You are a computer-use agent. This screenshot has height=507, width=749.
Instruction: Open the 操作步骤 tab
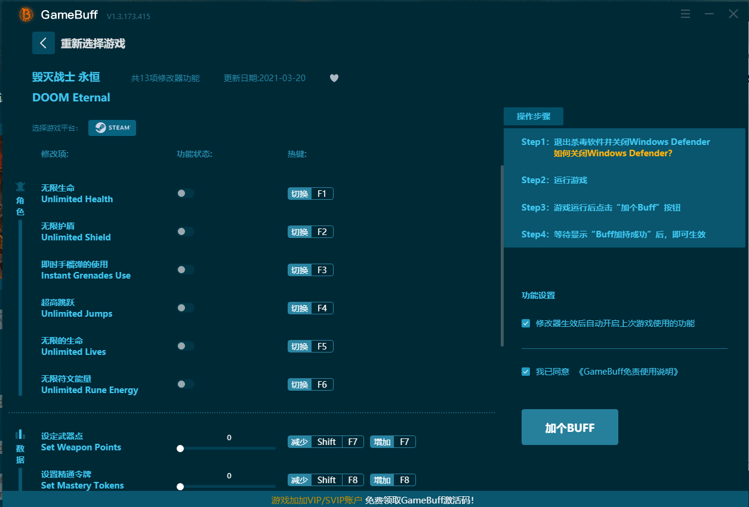[533, 116]
